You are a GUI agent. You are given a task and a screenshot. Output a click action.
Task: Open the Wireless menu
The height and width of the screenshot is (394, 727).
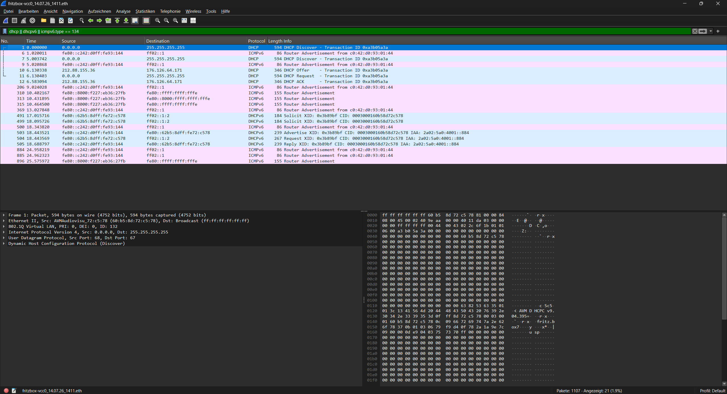(x=193, y=11)
